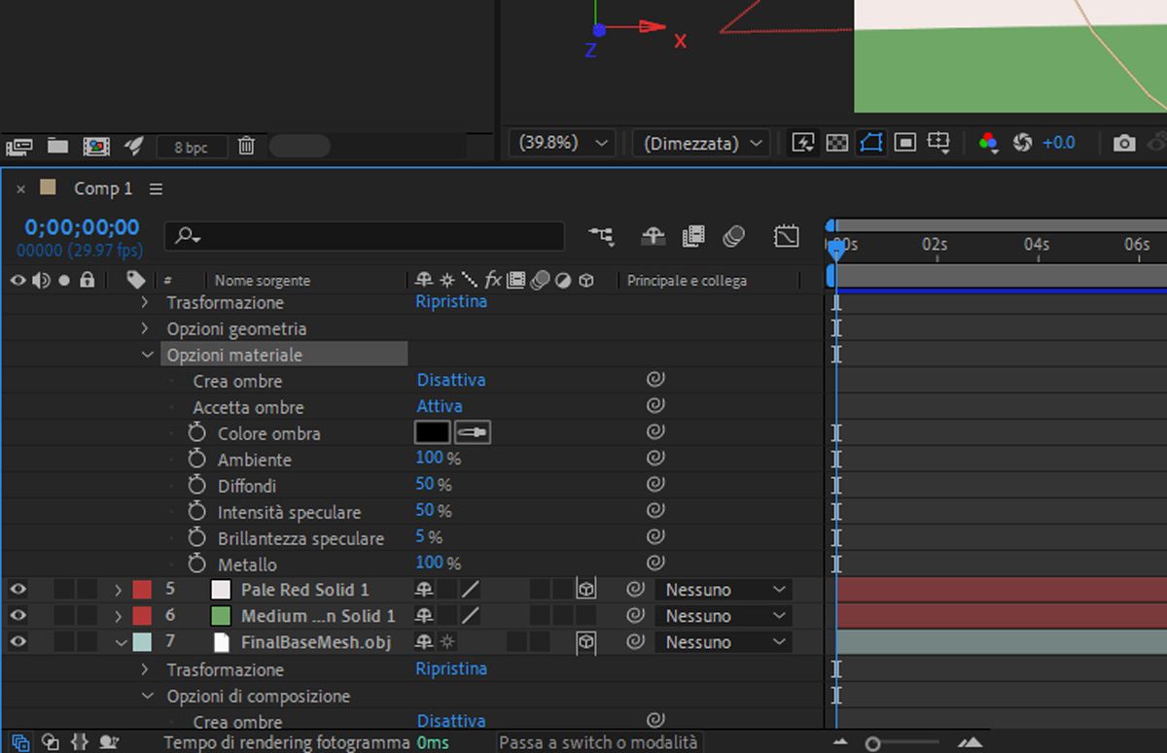
Task: Click the Colore ombra eyedropper
Action: coord(473,432)
